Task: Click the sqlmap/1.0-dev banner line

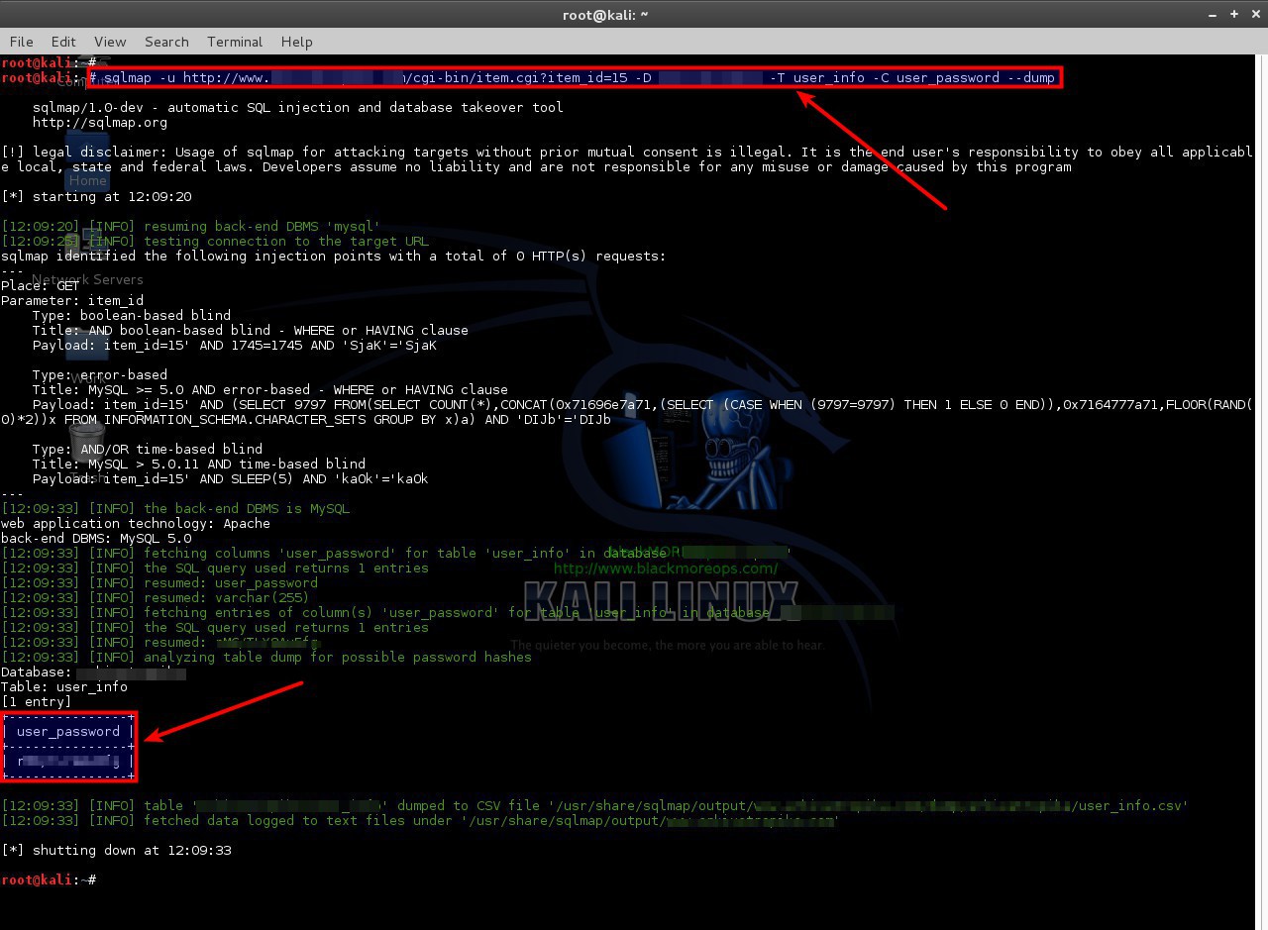Action: 297,107
